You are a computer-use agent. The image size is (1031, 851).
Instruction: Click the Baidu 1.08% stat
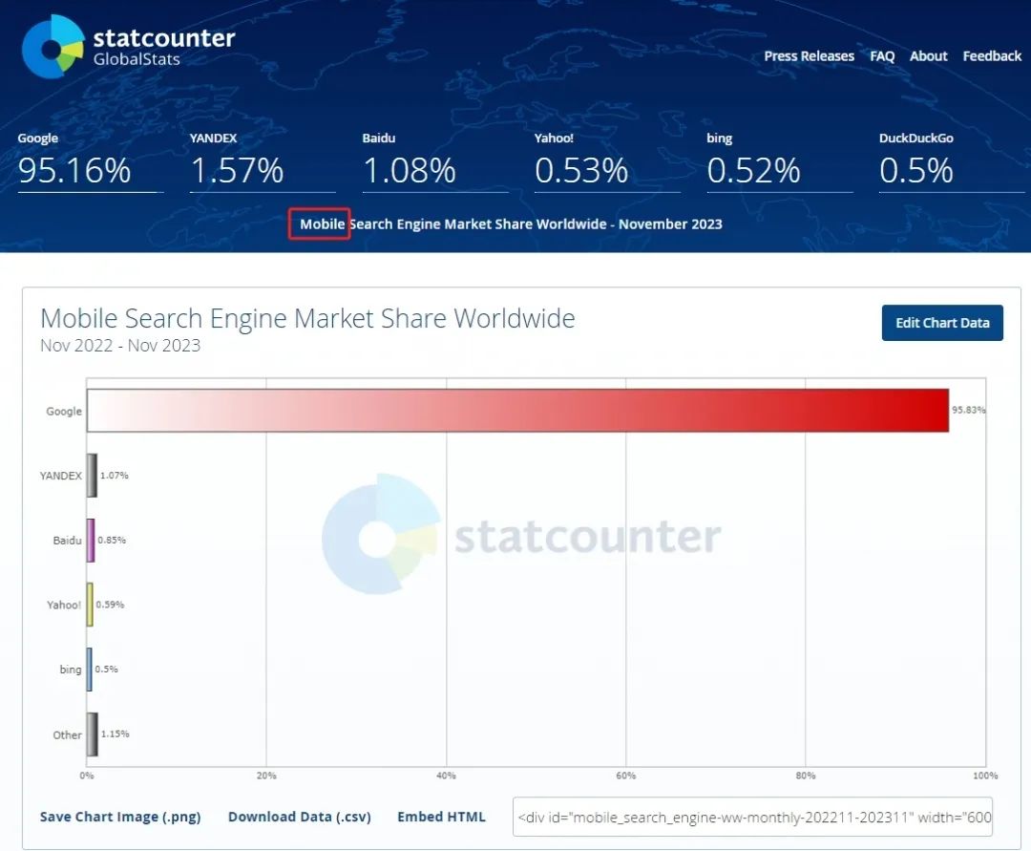tap(410, 170)
